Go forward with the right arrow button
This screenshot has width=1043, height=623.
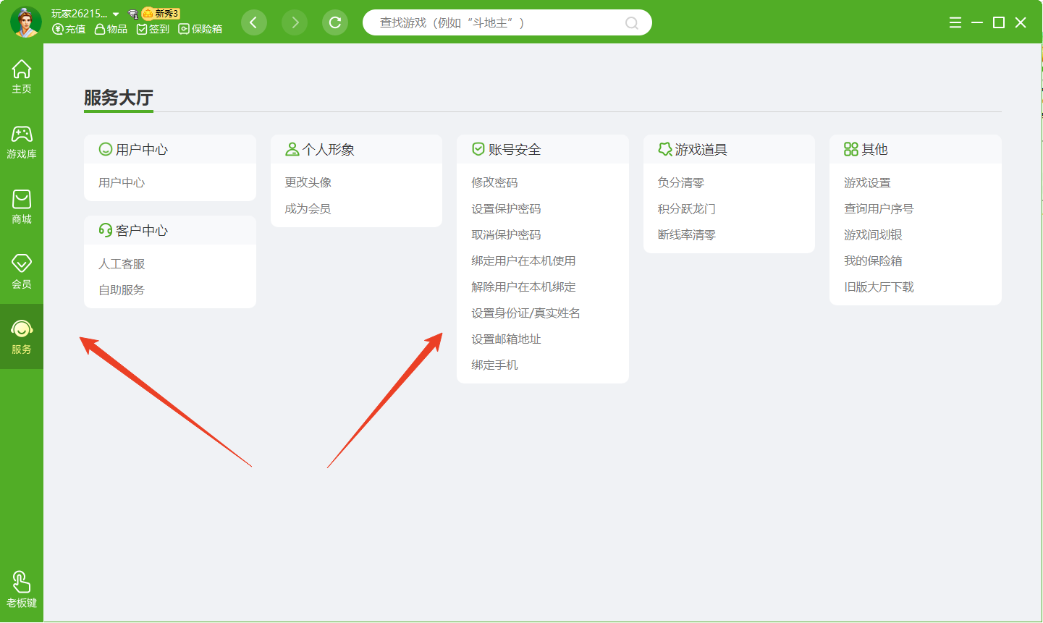(x=295, y=22)
